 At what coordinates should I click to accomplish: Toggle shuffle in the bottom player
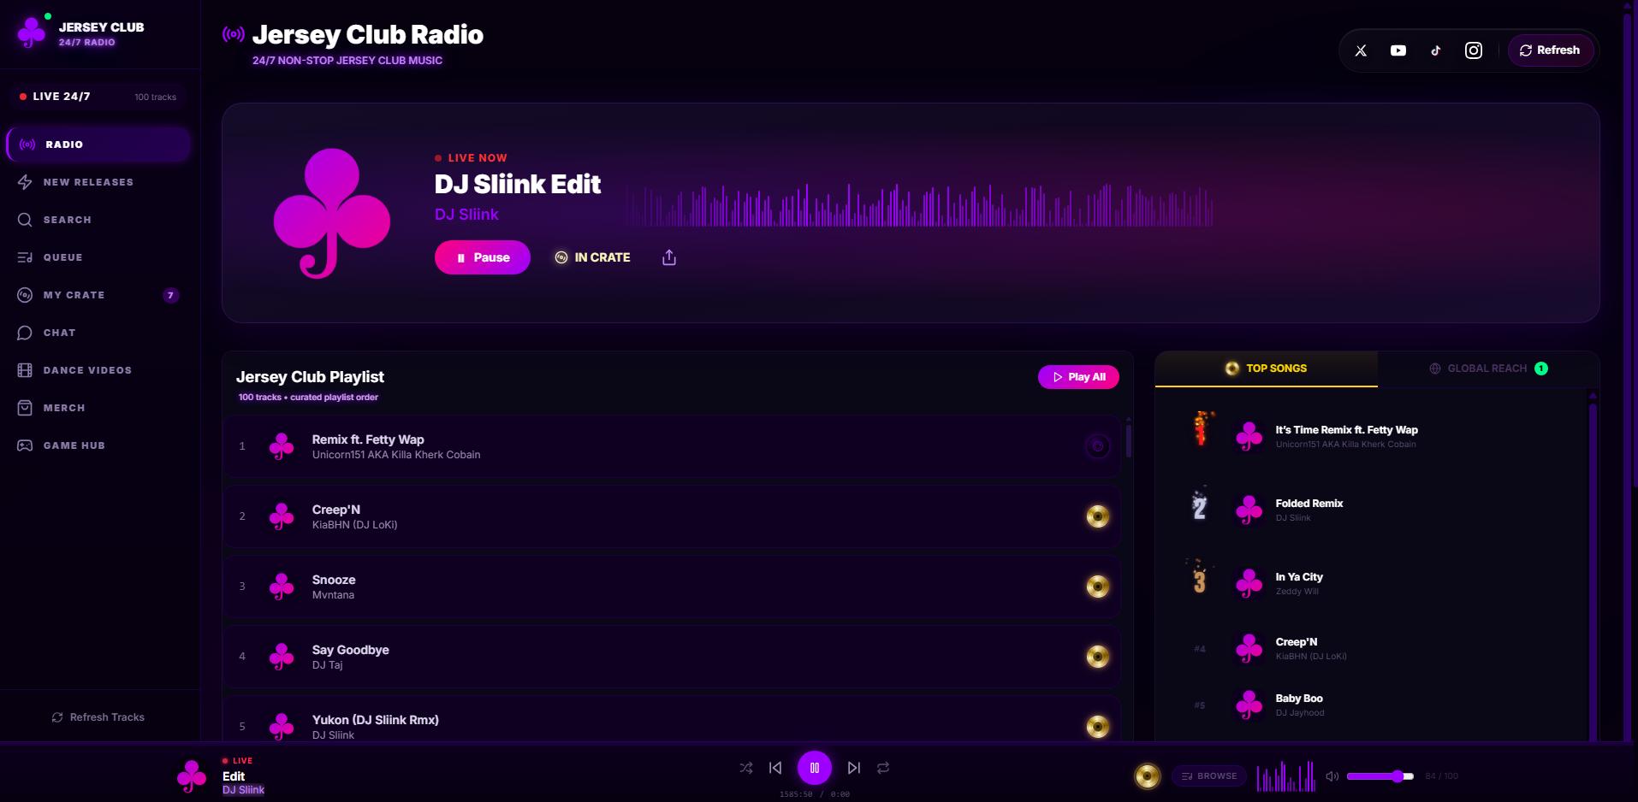coord(745,768)
